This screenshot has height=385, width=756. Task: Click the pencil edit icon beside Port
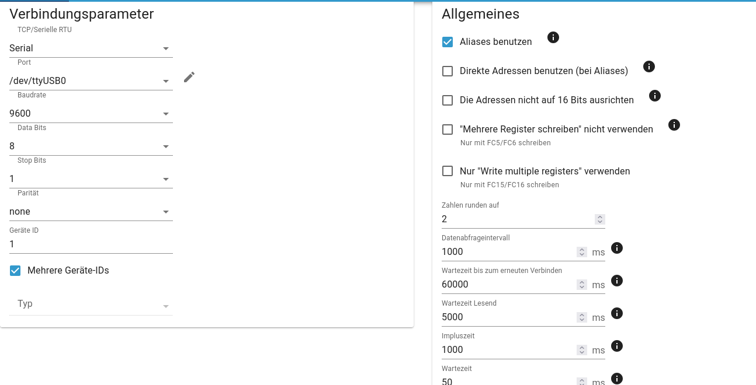189,77
